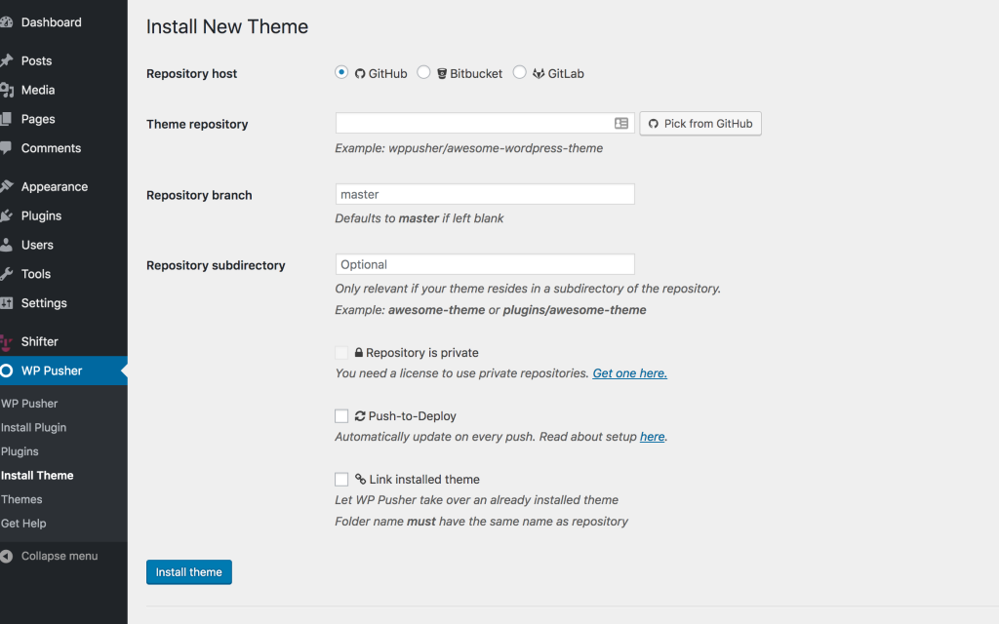Select the Bitbucket radio button
The width and height of the screenshot is (999, 624).
[423, 72]
